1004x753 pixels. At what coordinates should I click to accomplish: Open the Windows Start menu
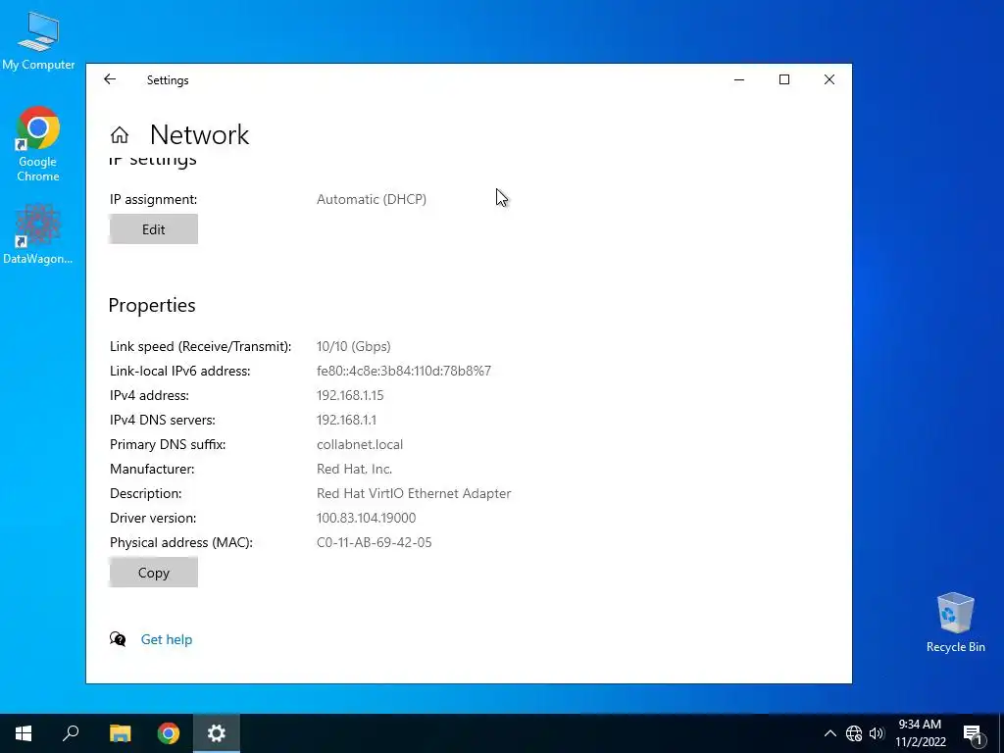[24, 733]
